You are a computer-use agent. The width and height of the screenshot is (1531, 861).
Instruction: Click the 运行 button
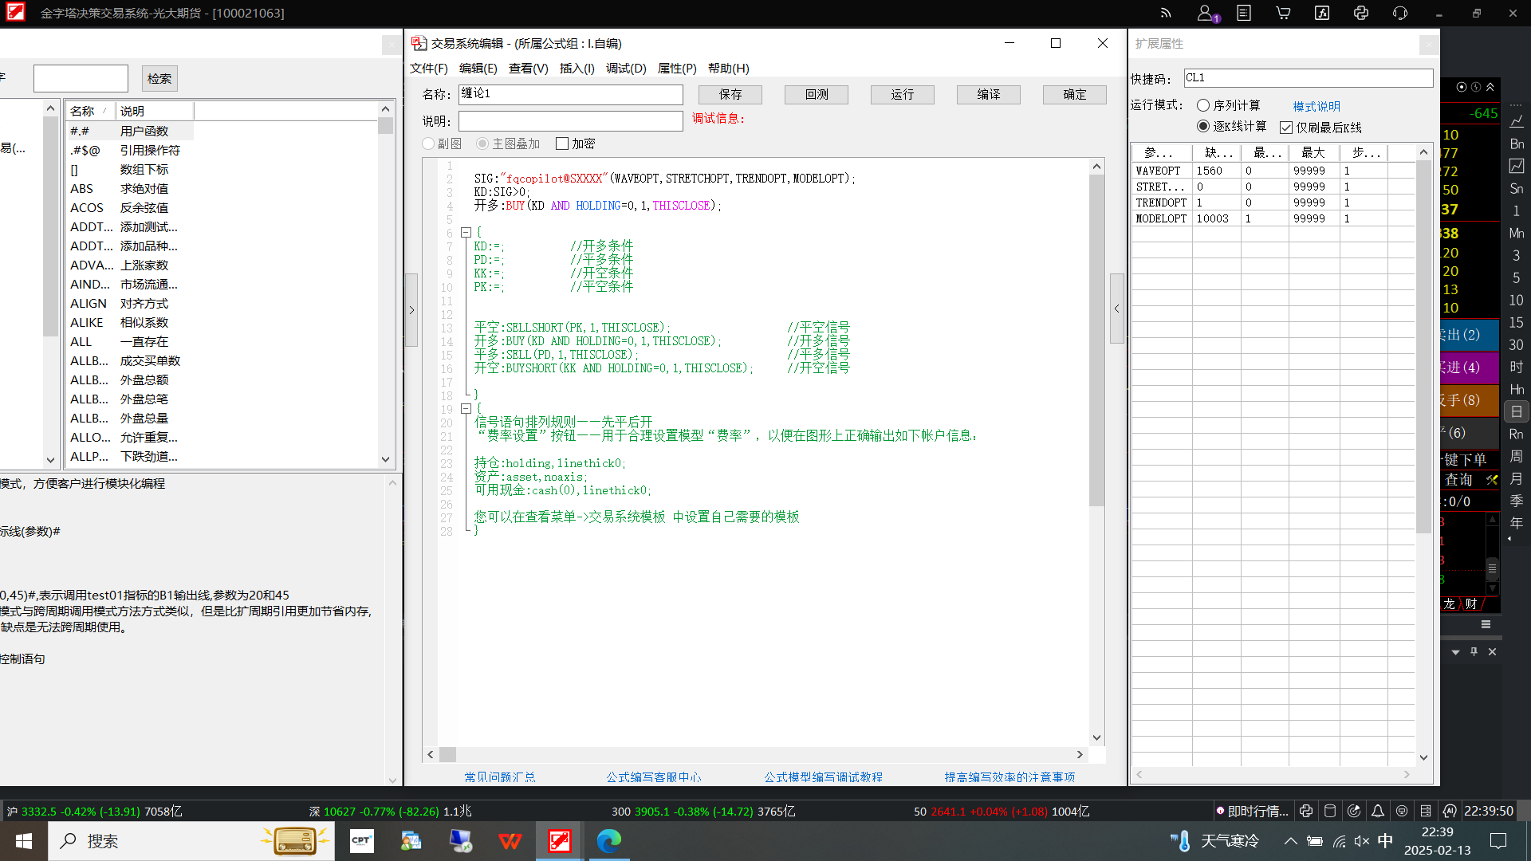903,94
